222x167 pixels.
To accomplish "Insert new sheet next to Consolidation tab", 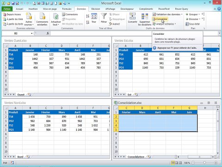I will tap(149, 157).
